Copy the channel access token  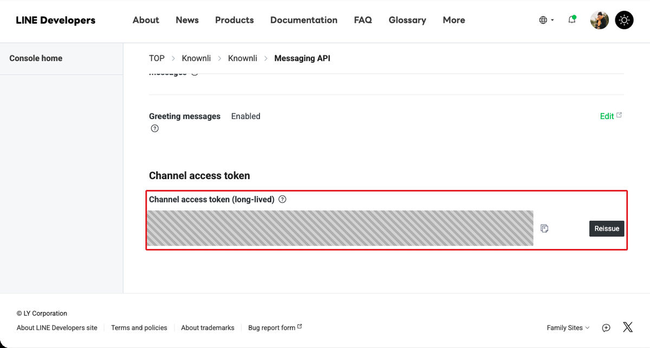(544, 228)
